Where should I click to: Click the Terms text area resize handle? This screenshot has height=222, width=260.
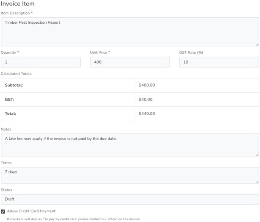pos(257,182)
